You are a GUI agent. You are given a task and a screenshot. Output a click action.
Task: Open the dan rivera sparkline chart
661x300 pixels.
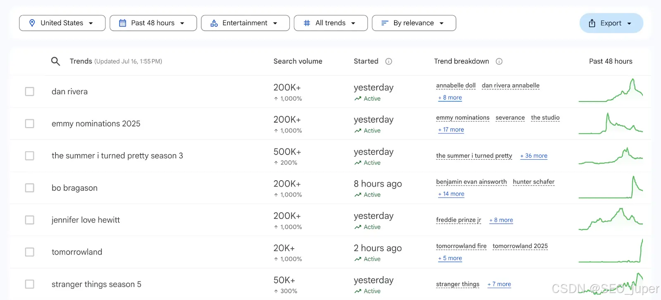coord(611,90)
